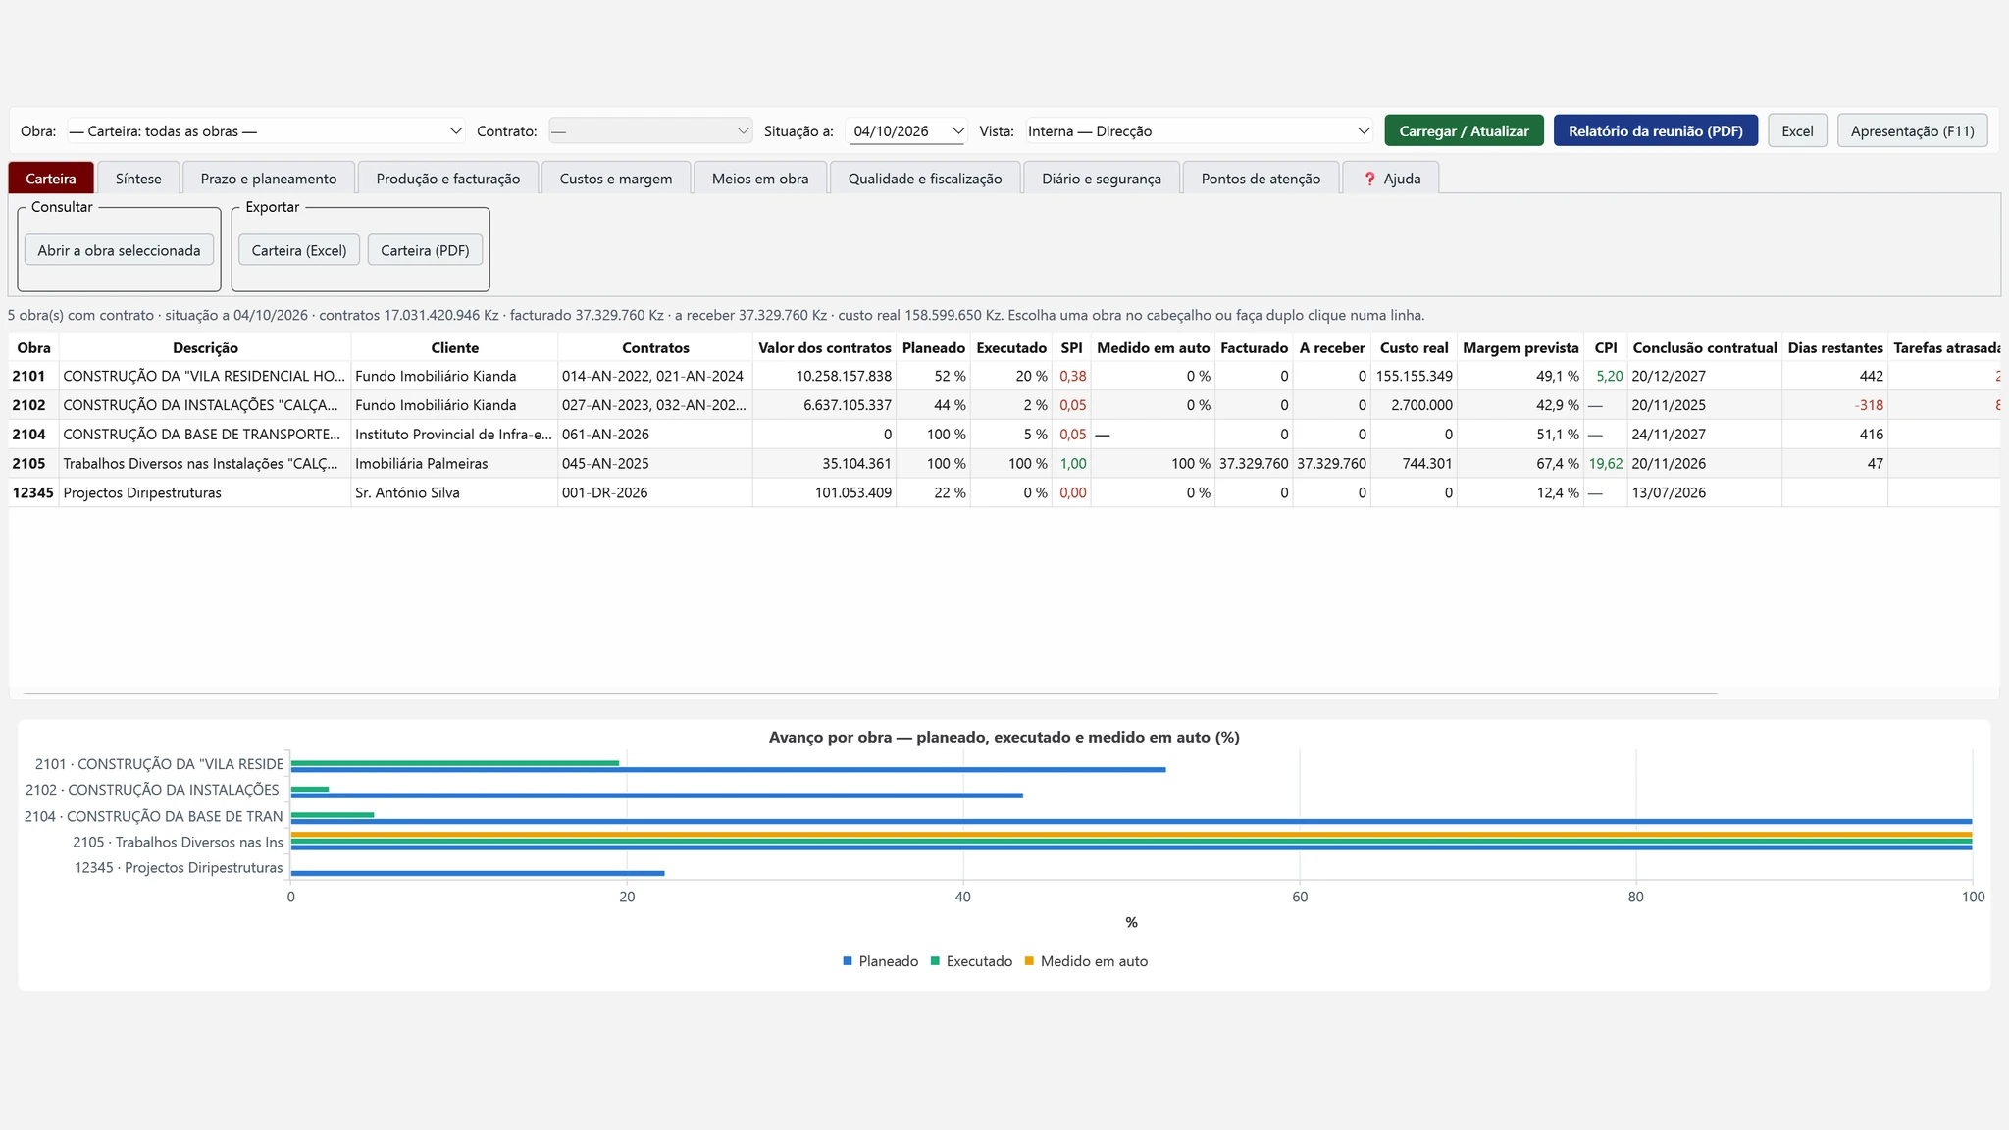Click client cell Imobiliária Palmeiras
The image size is (2009, 1130).
click(454, 463)
